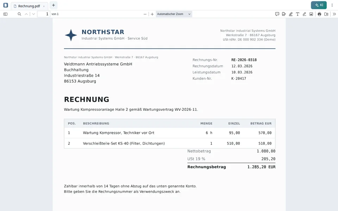The height and width of the screenshot is (211, 338).
Task: Click the address line Industriestraße 14
Action: tap(82, 76)
